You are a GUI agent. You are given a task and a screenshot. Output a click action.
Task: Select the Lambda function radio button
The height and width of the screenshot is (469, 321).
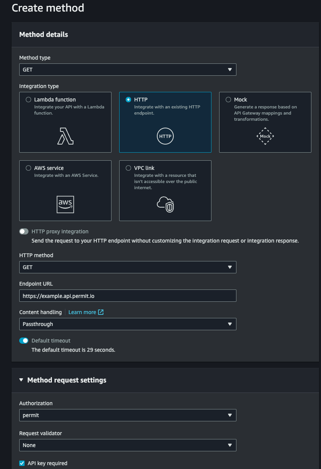[x=28, y=99]
